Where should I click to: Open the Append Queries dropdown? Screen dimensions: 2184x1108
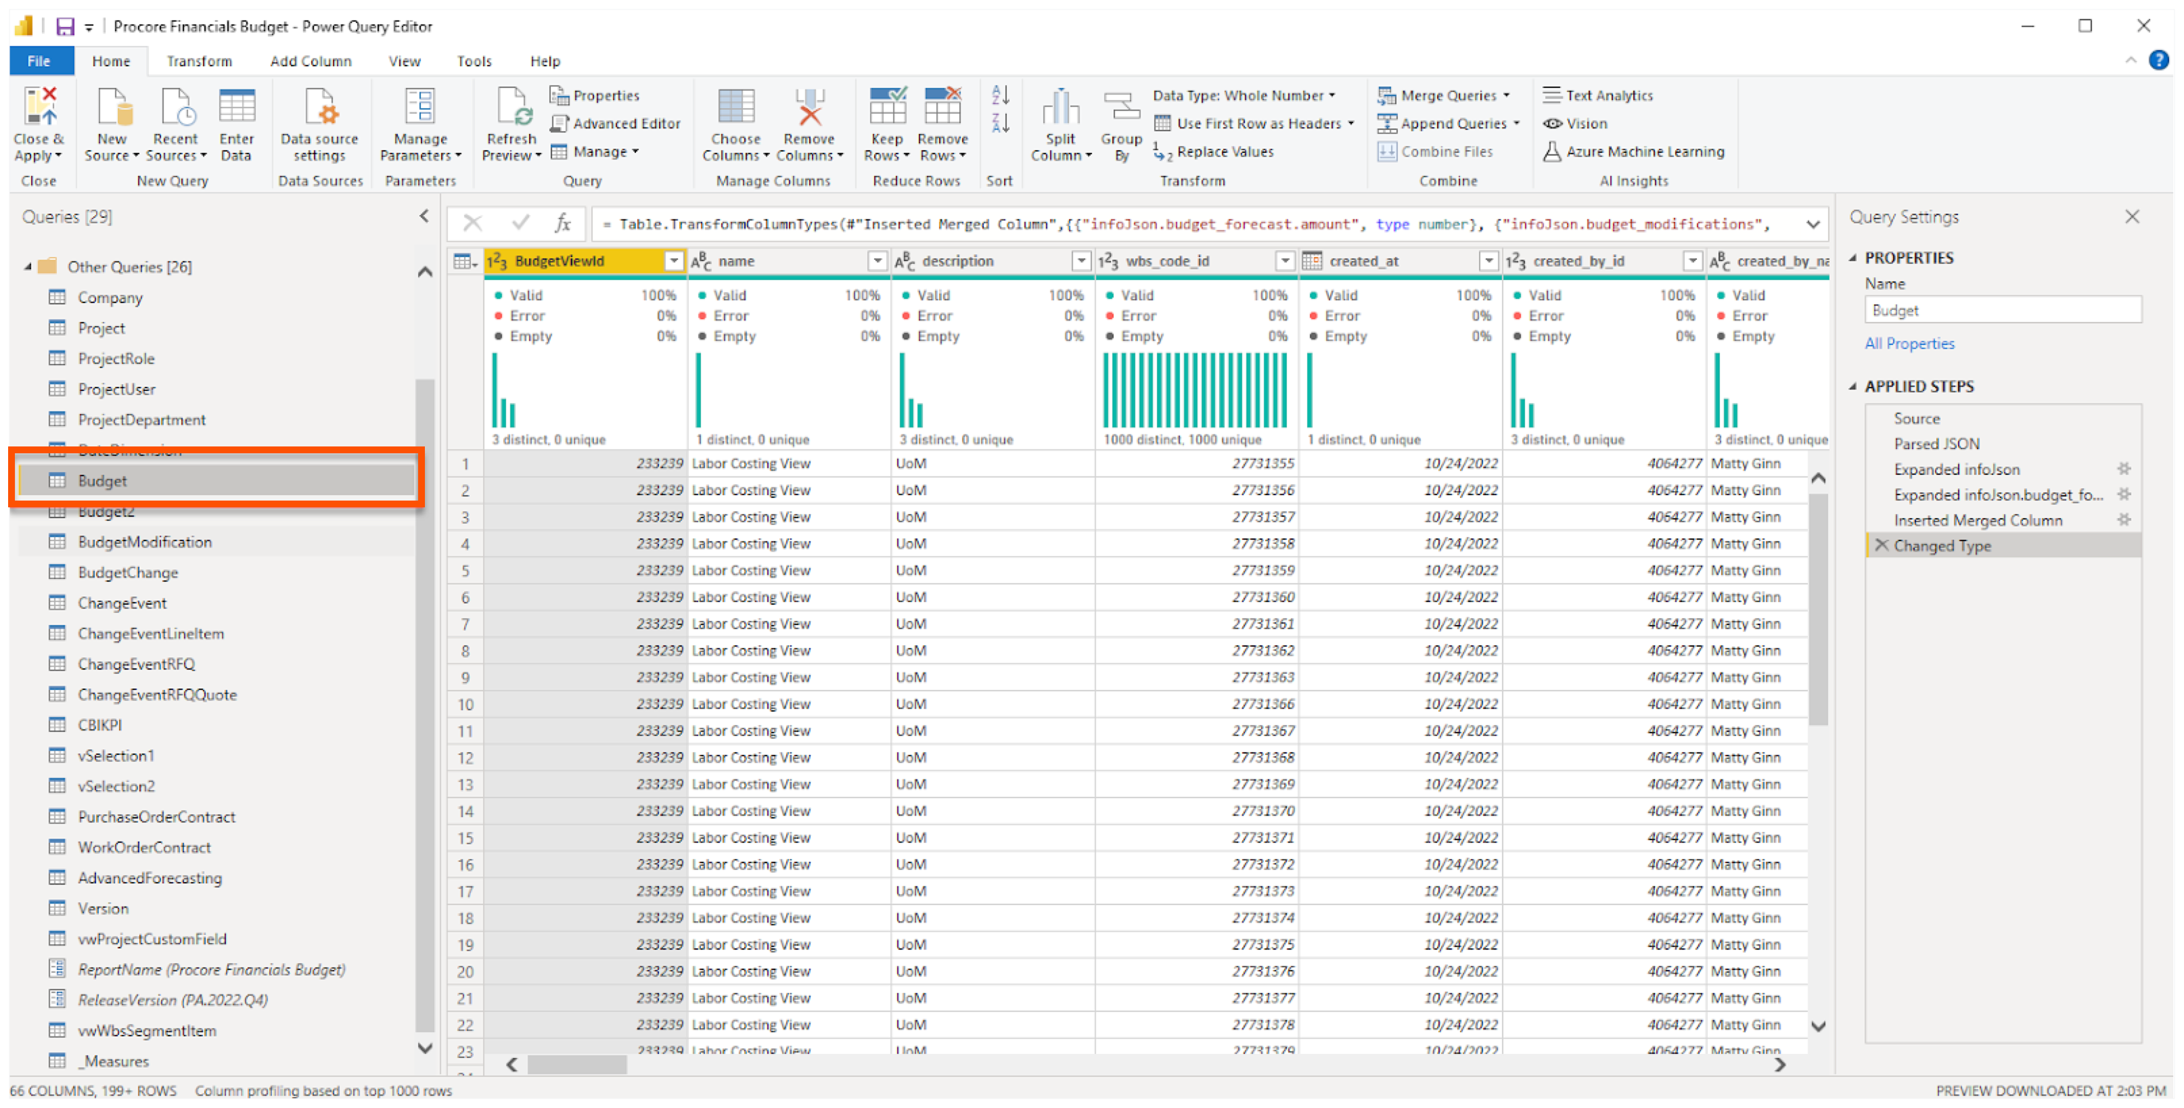1449,123
